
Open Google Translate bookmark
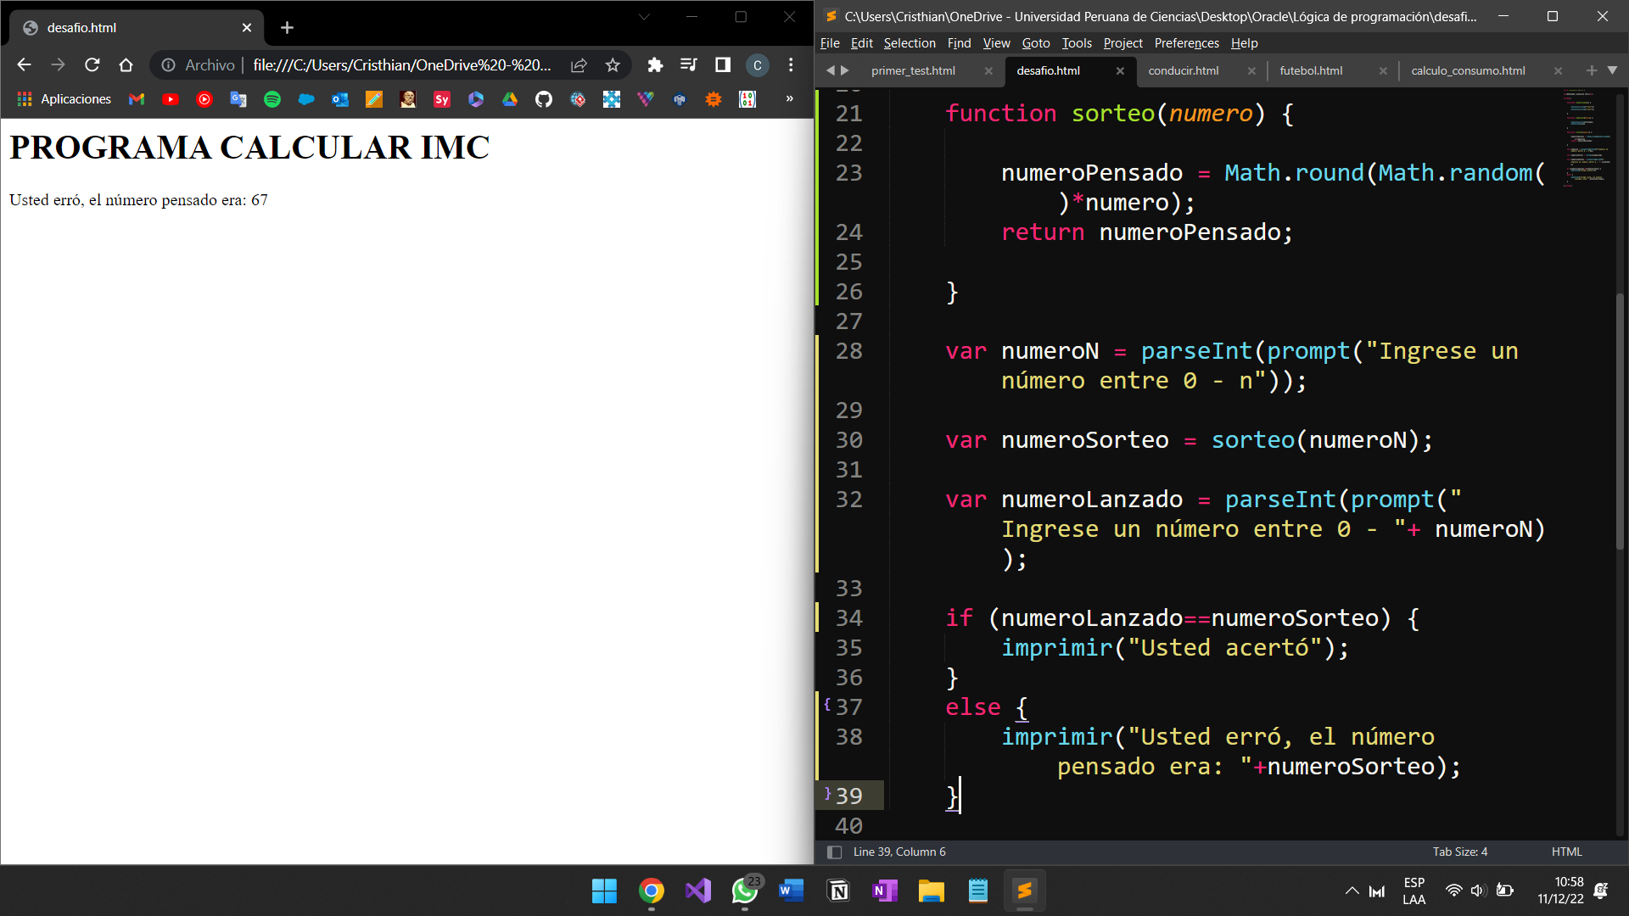point(238,99)
